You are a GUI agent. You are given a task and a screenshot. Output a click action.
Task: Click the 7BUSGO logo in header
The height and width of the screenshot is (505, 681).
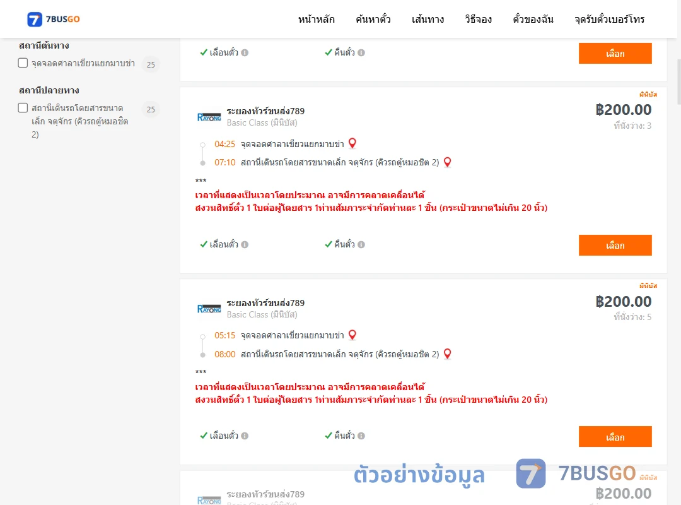(x=54, y=19)
